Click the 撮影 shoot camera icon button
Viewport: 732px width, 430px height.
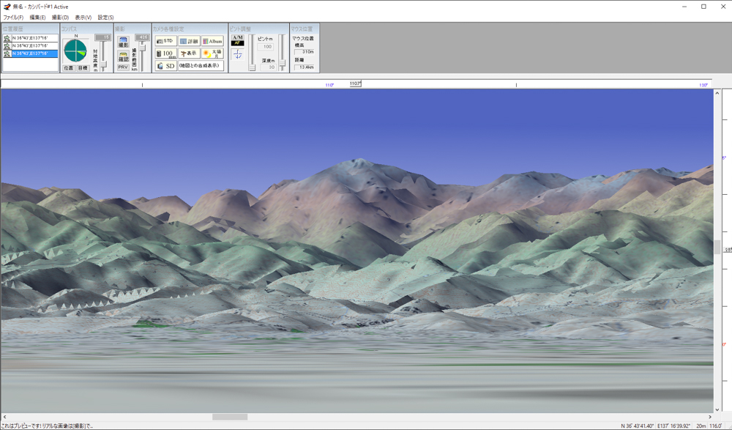pos(123,42)
